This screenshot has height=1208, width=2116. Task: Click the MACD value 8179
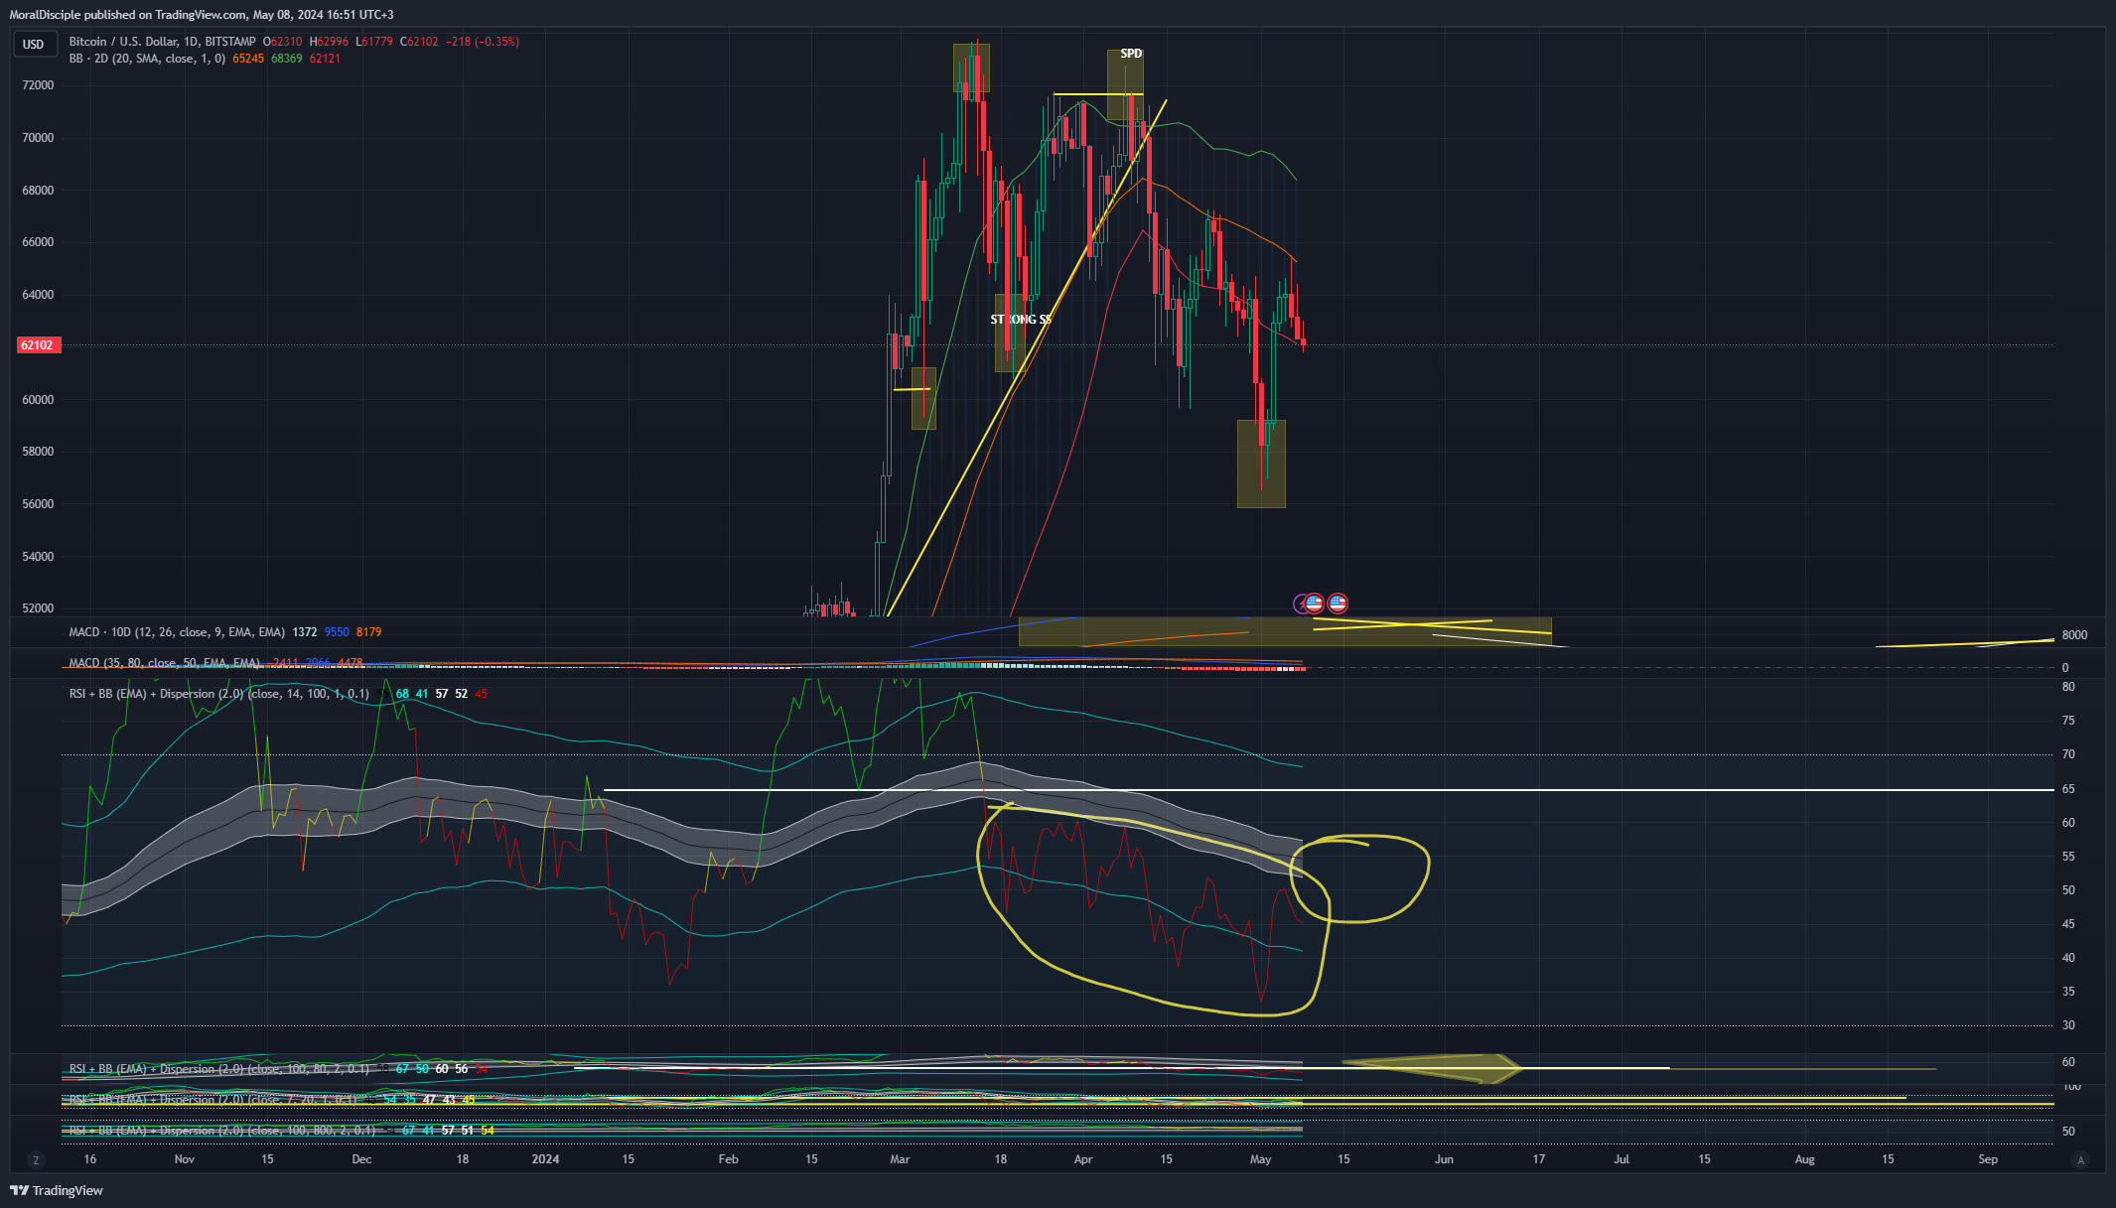368,632
